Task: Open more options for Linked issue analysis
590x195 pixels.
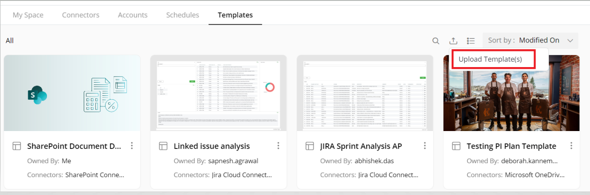Action: (x=278, y=146)
